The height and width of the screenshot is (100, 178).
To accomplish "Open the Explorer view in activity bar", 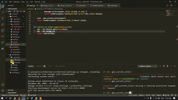I will [3, 6].
